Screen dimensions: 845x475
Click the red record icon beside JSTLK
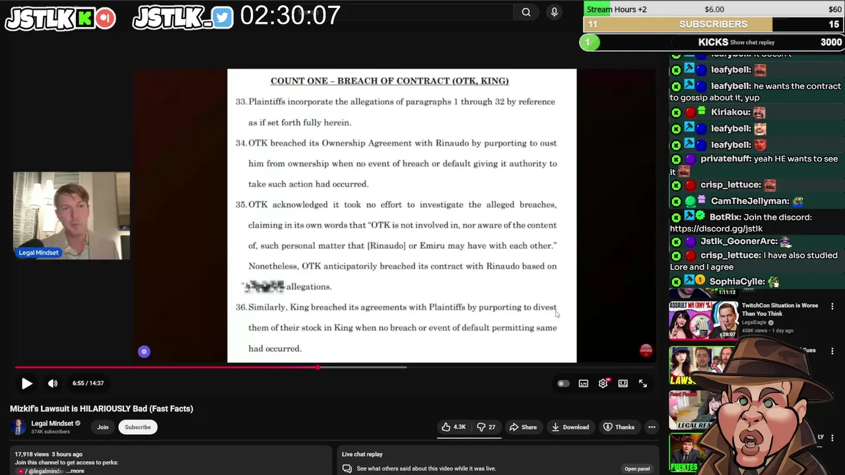[105, 18]
